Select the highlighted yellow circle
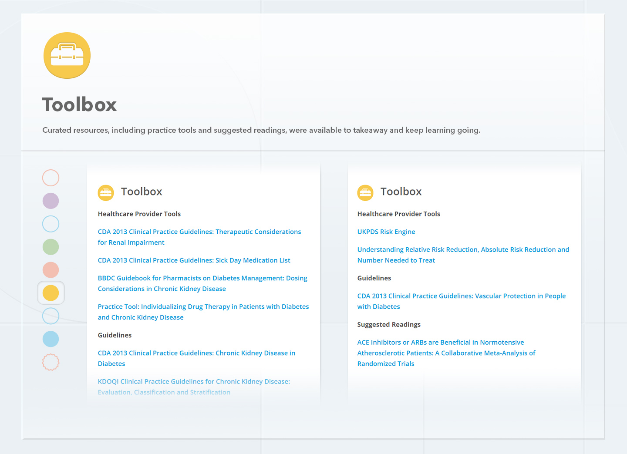This screenshot has height=454, width=627. 51,293
